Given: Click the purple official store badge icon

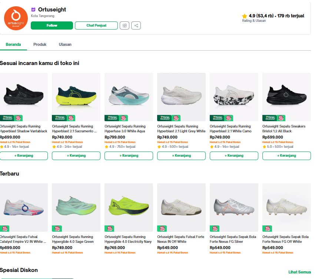Looking at the screenshot, I should coord(33,9).
